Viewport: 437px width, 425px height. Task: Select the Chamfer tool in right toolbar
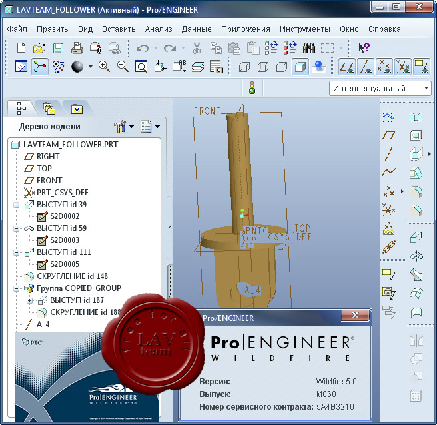(x=416, y=211)
